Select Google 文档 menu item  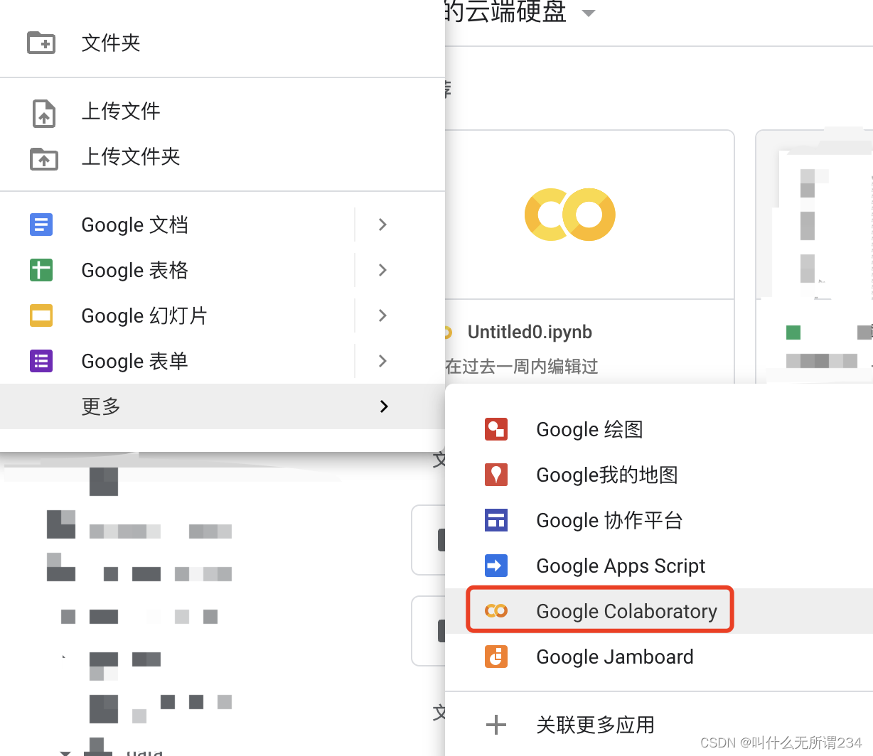[x=223, y=225]
